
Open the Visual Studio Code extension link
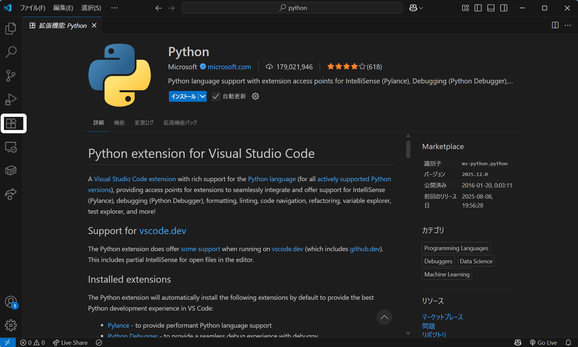click(x=135, y=179)
